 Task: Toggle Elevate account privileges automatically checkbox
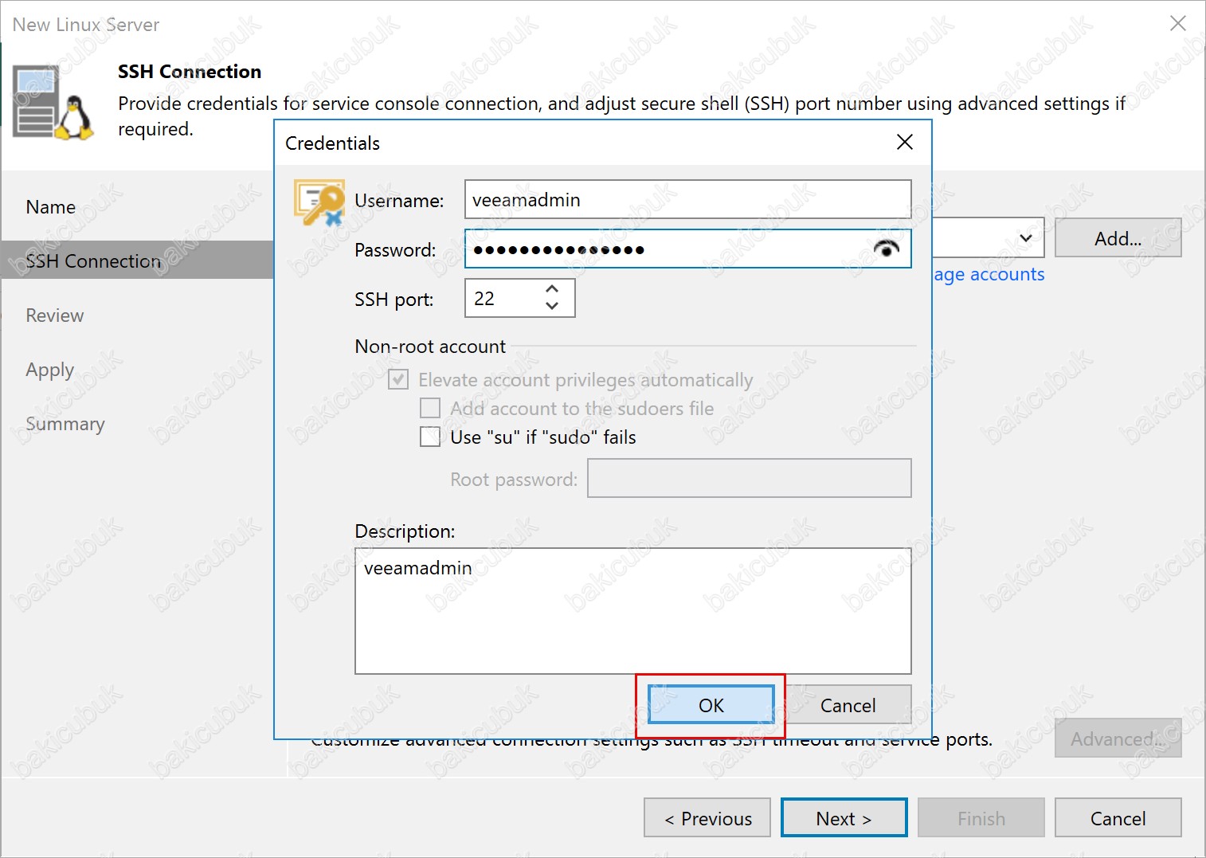(x=398, y=380)
